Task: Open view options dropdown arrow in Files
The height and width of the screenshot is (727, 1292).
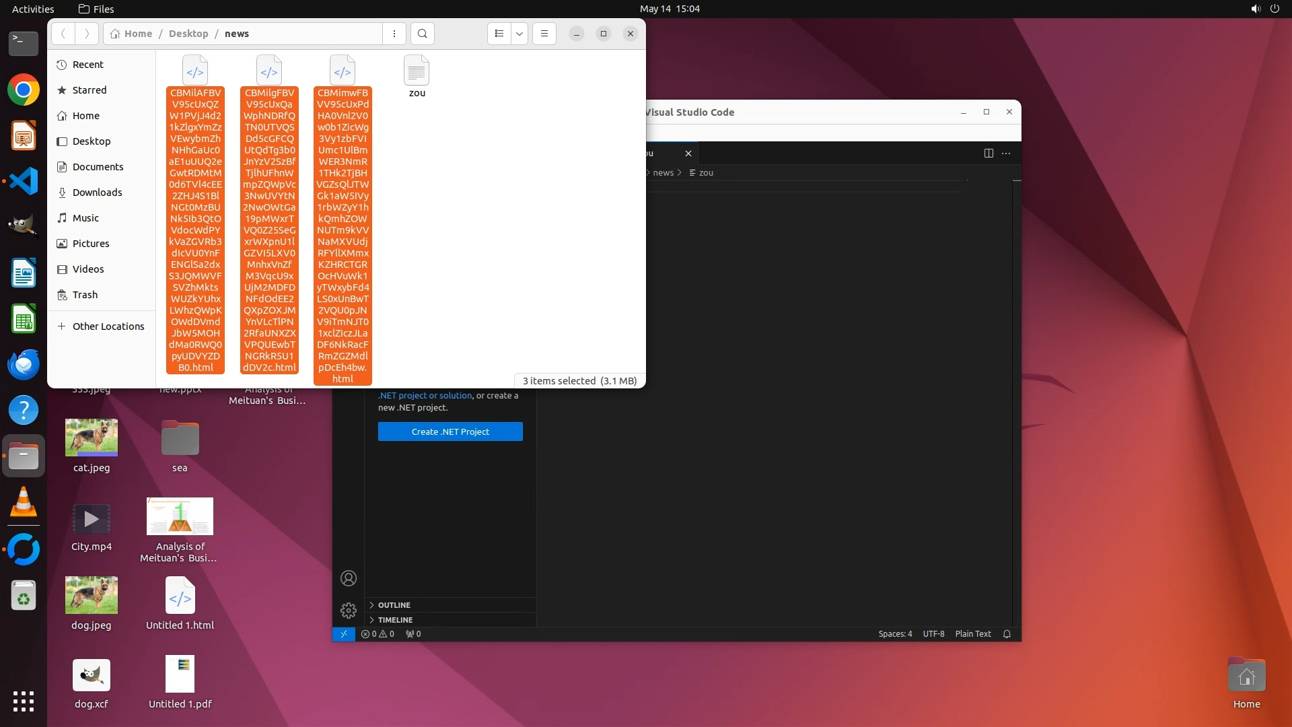Action: coord(519,34)
